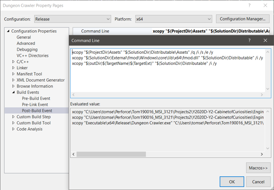
Task: Collapse the Configuration Properties tree node
Action: [8, 31]
